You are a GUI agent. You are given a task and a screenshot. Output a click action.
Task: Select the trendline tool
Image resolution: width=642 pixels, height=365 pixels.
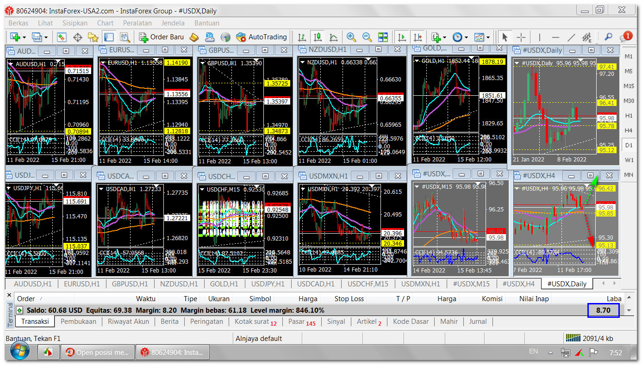click(x=572, y=37)
